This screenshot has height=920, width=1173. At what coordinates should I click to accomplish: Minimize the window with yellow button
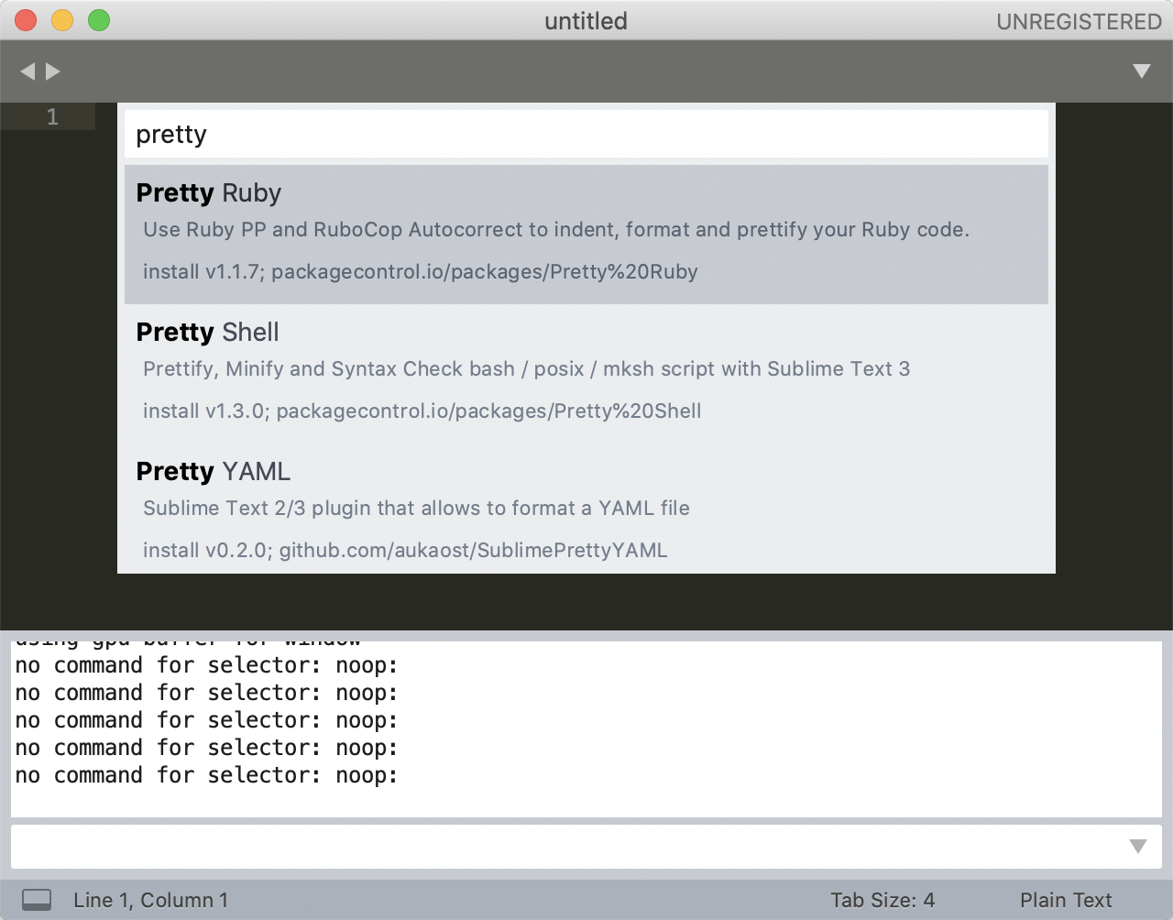pyautogui.click(x=62, y=20)
